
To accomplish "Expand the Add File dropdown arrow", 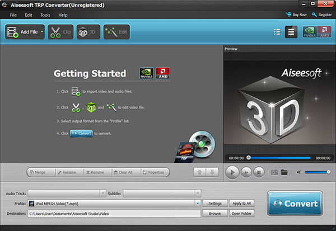I will click(42, 32).
